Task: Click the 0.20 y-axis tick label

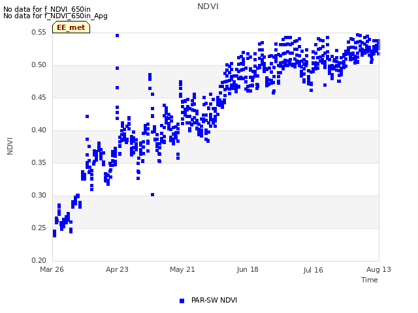Action: (x=39, y=260)
